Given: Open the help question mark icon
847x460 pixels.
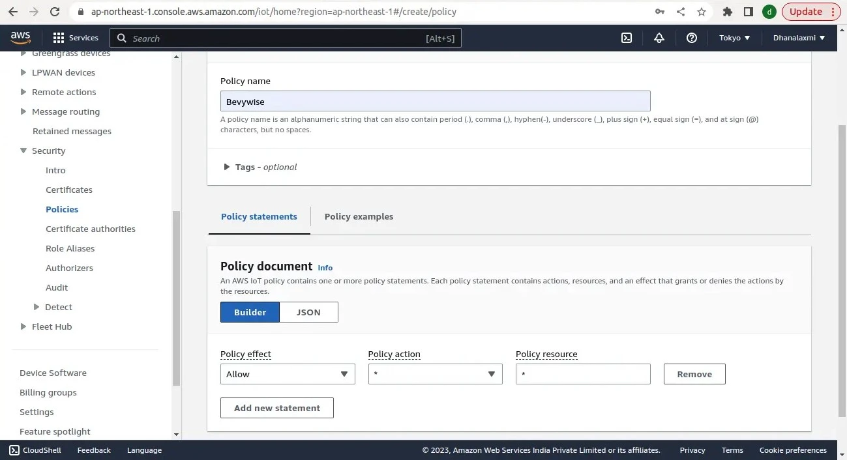Looking at the screenshot, I should point(692,38).
